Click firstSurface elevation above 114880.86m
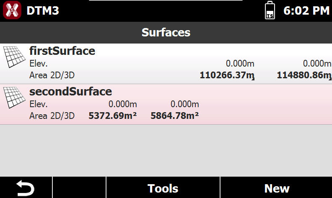332x198 pixels. click(317, 64)
